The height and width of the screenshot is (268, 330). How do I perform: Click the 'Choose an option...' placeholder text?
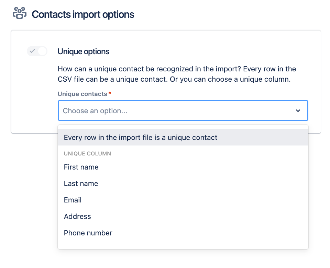coord(95,111)
